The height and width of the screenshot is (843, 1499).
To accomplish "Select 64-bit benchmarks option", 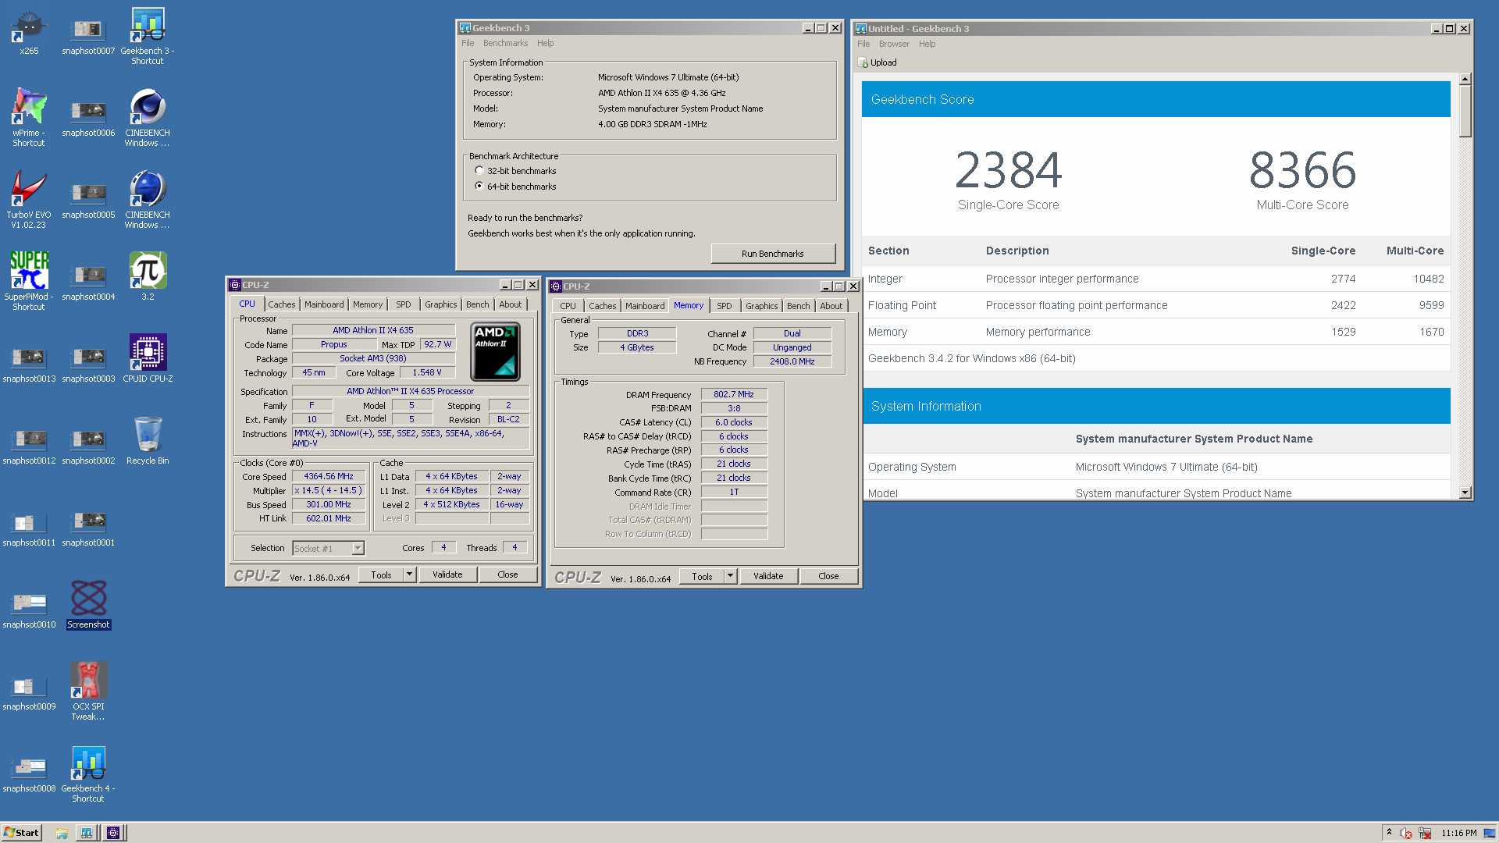I will click(x=516, y=187).
